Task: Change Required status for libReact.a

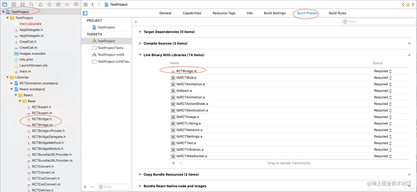Action: [383, 91]
